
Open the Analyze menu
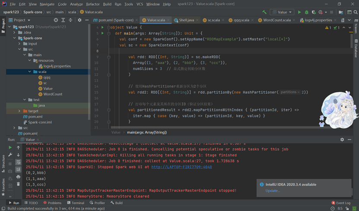pyautogui.click(x=76, y=4)
